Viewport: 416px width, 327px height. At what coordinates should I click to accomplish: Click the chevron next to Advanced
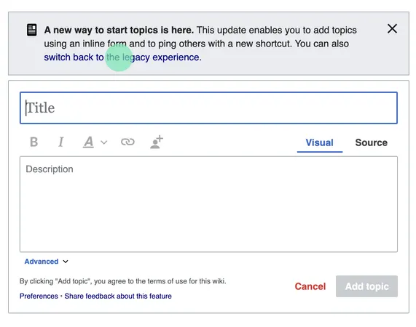pos(66,262)
